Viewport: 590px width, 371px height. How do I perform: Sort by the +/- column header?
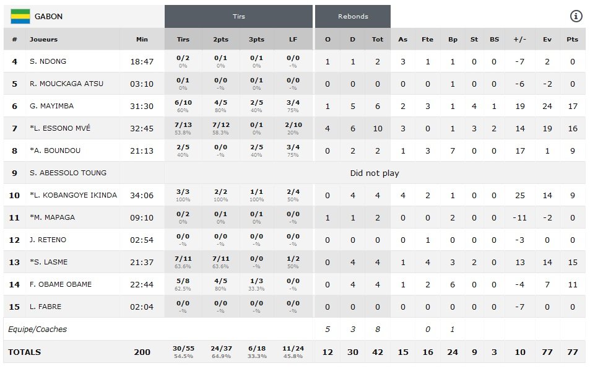pyautogui.click(x=519, y=39)
